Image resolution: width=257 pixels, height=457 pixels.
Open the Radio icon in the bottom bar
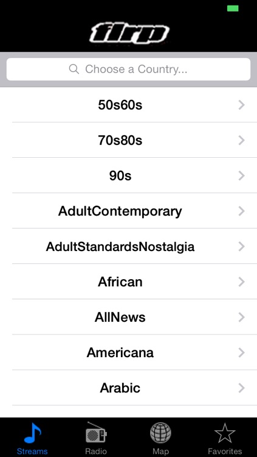tap(96, 432)
